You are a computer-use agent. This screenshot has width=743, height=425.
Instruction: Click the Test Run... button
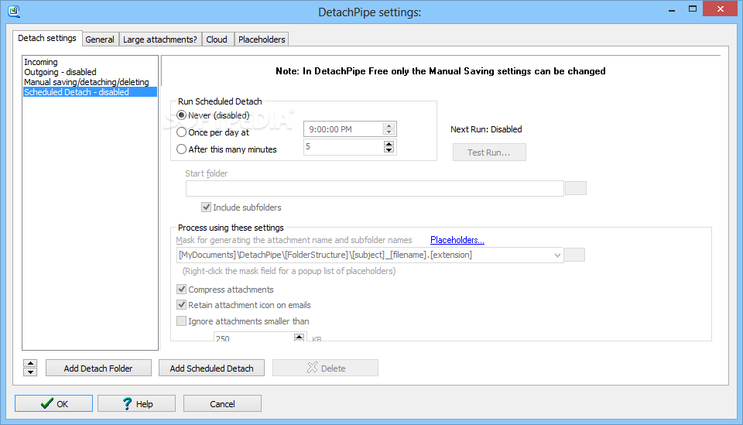click(489, 153)
